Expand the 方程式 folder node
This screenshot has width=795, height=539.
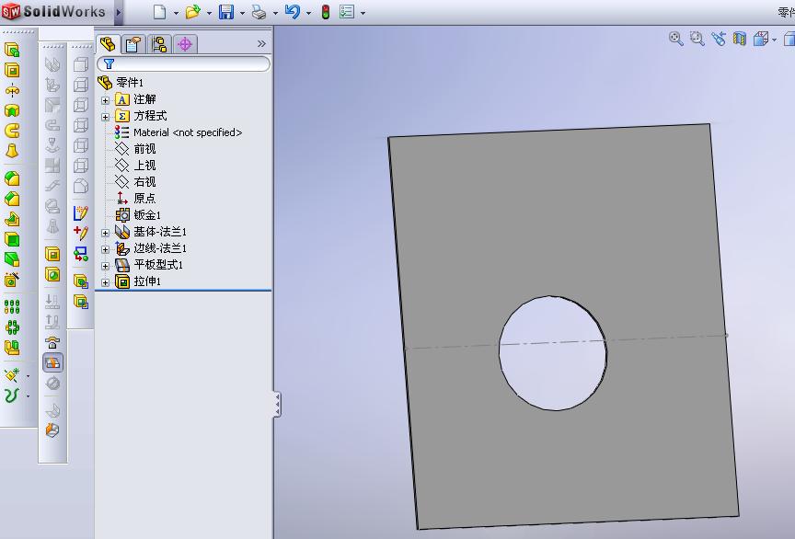coord(106,117)
